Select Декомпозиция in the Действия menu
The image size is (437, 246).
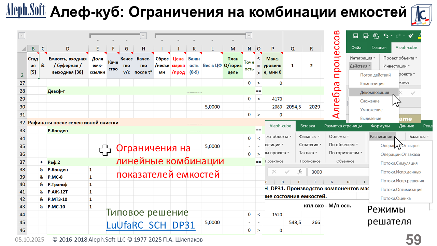coord(374,92)
